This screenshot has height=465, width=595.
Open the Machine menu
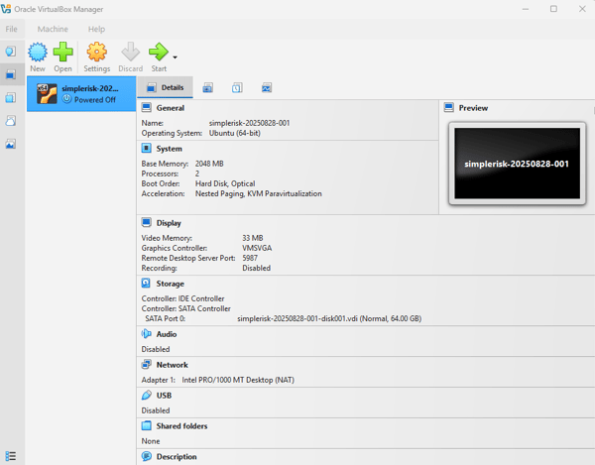coord(53,29)
